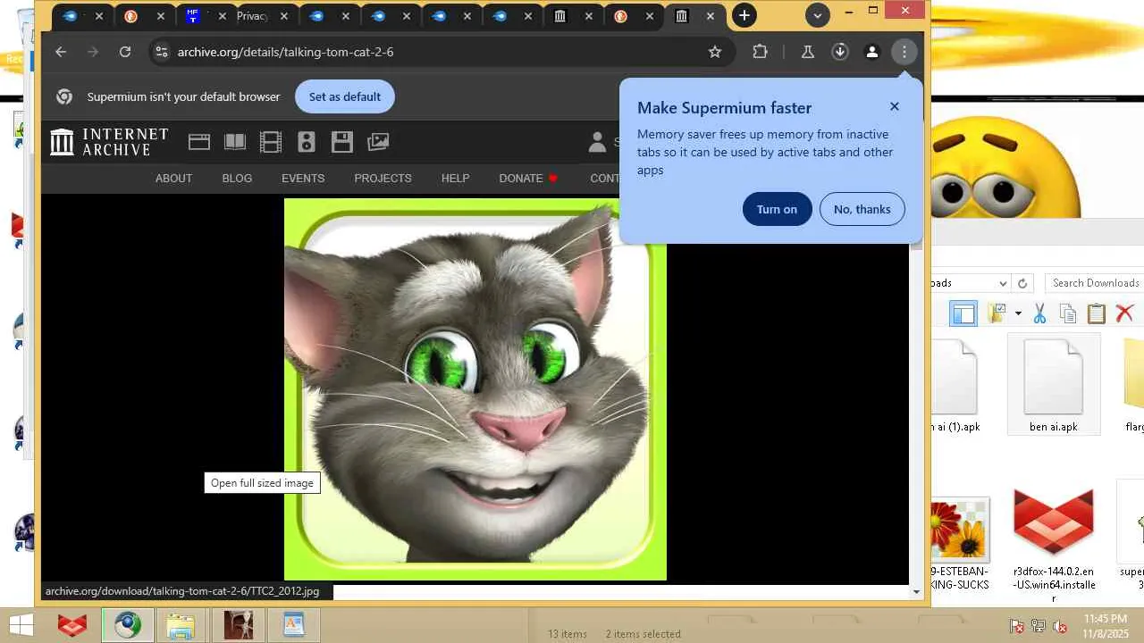
Task: Open the muted volume tray icon
Action: (1060, 626)
